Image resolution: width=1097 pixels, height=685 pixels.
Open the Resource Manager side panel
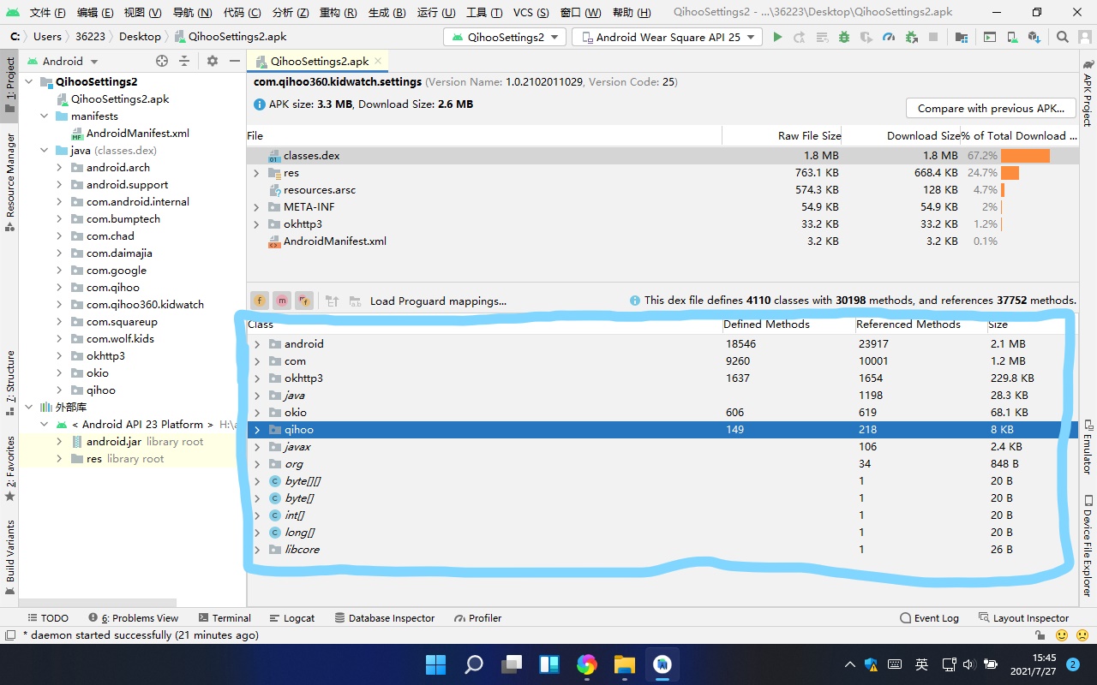pyautogui.click(x=10, y=182)
